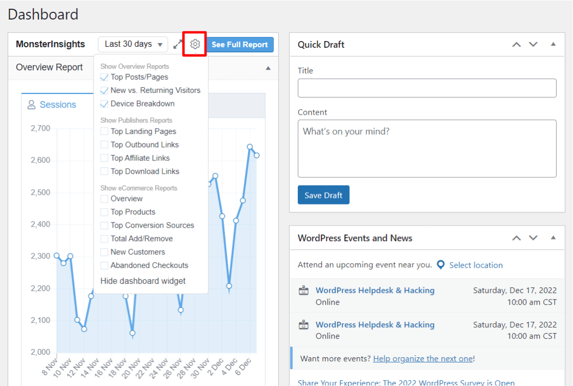Open the Last 30 days date range dropdown
Viewport: 573px width, 386px height.
point(132,44)
